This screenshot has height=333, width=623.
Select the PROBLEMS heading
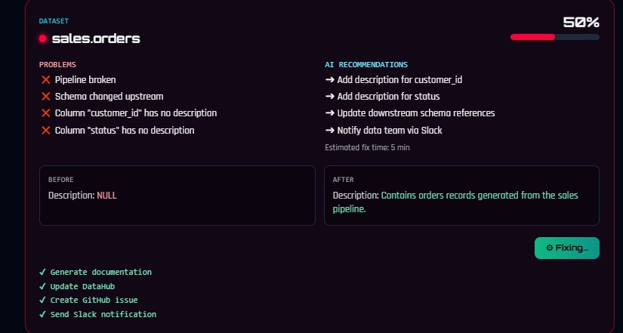point(57,64)
